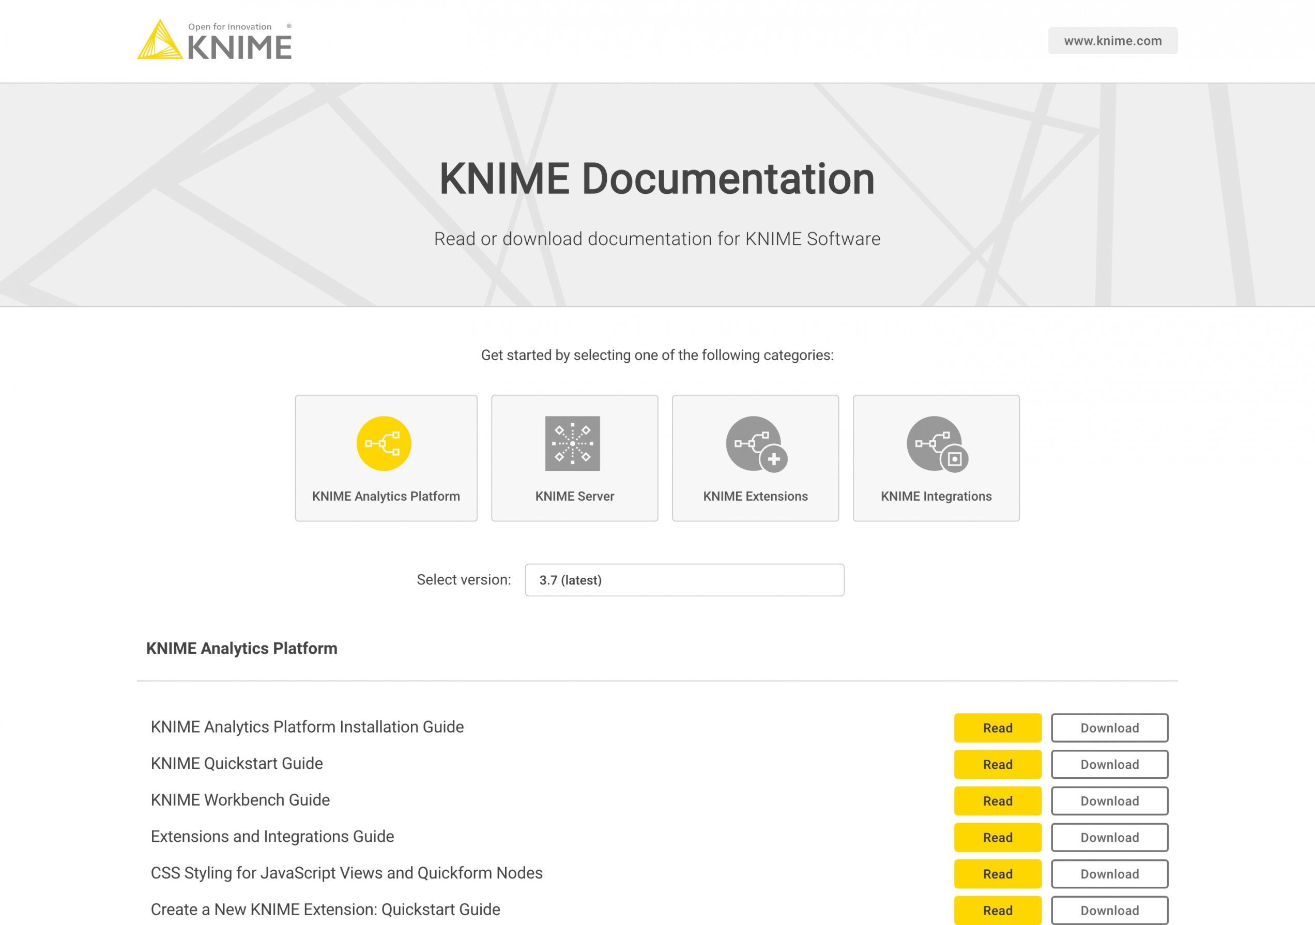1315x925 pixels.
Task: Open the www.knime.com link button
Action: click(x=1112, y=41)
